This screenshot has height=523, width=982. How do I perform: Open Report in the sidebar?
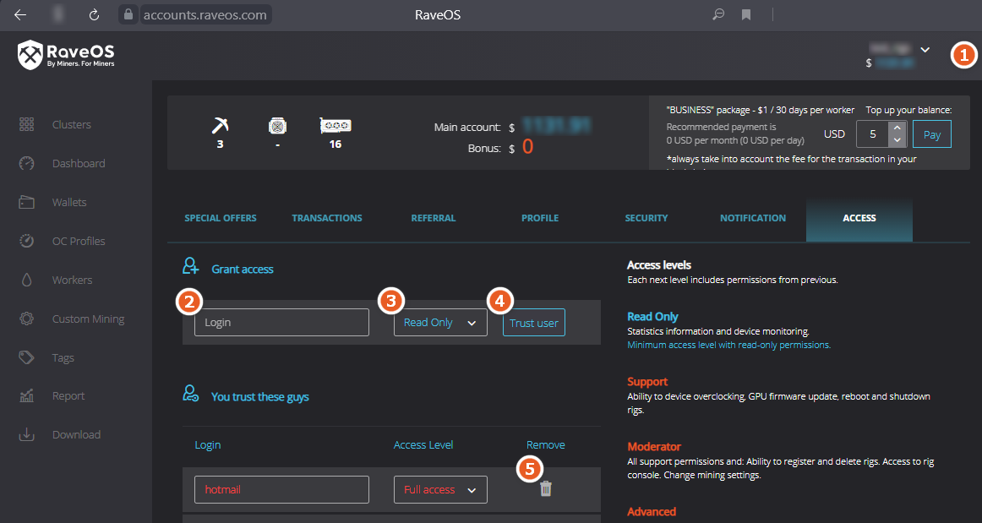point(68,396)
